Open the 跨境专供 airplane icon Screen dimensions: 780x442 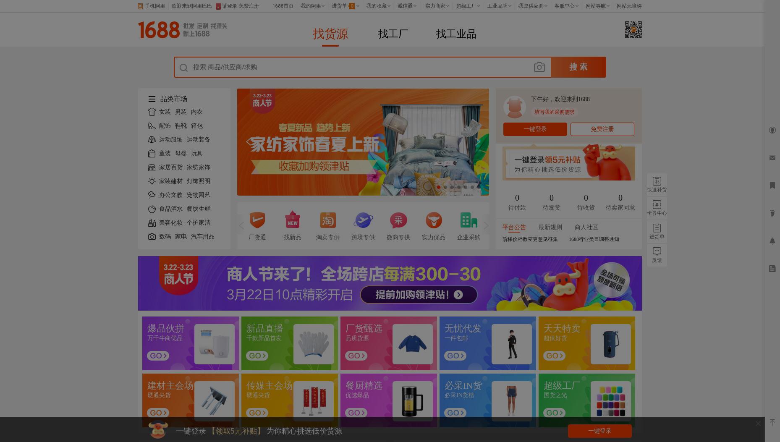coord(363,220)
